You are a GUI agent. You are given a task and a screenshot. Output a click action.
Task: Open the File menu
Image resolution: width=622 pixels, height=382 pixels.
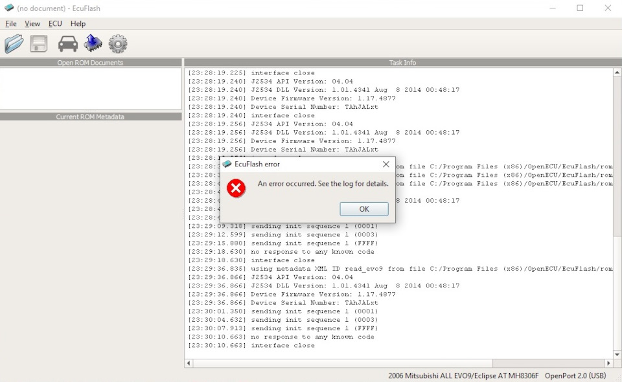coord(11,24)
